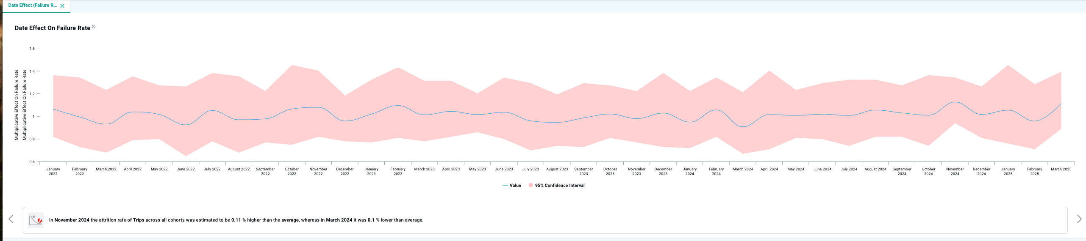
Task: Click the info icon beside the chart title
Action: coord(94,27)
